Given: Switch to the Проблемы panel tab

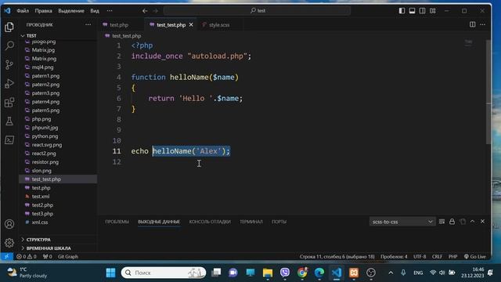Looking at the screenshot, I should (x=117, y=222).
